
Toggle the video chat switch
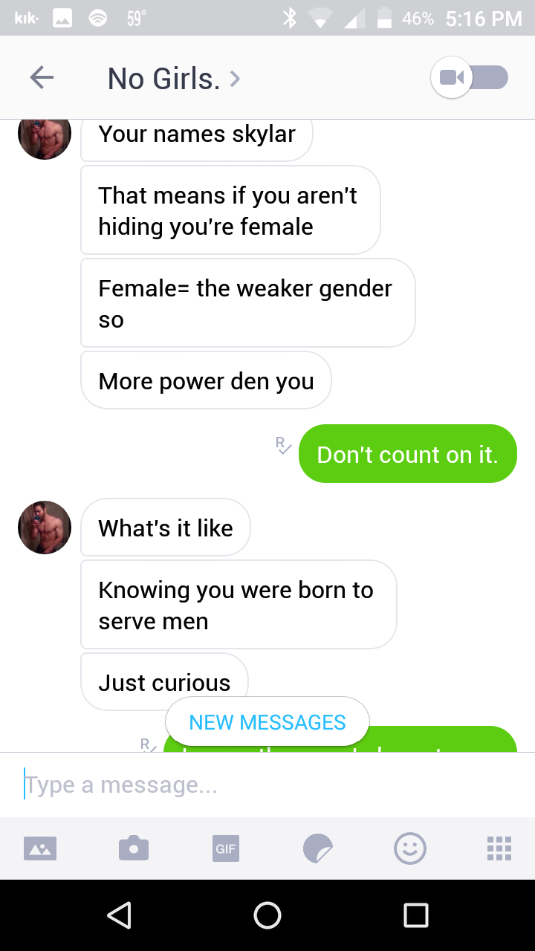click(470, 77)
